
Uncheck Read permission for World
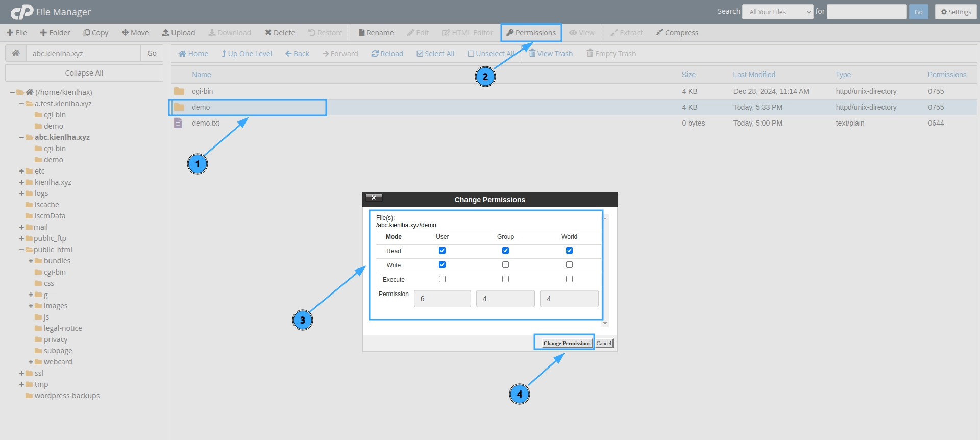pyautogui.click(x=569, y=251)
